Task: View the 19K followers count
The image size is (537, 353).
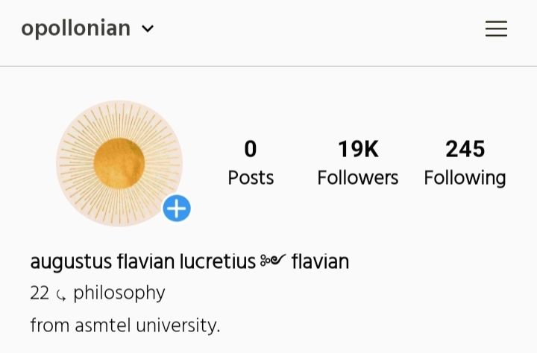Action: [x=358, y=150]
